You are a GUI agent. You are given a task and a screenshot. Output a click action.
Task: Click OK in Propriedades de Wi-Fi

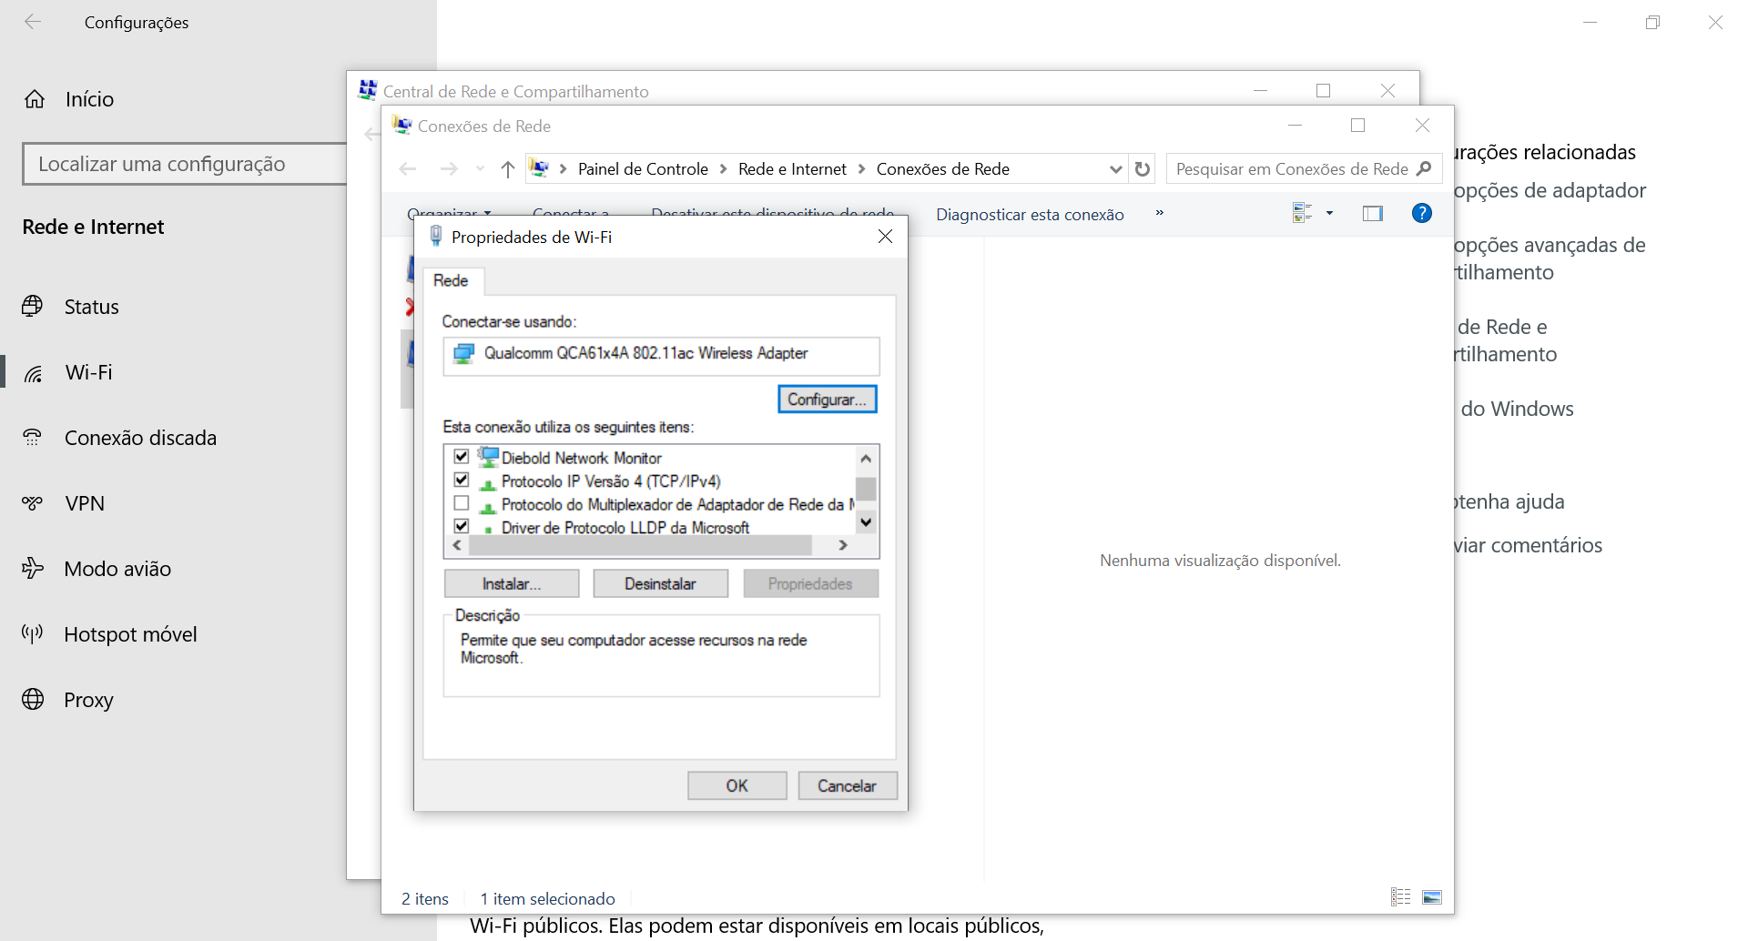(x=737, y=785)
